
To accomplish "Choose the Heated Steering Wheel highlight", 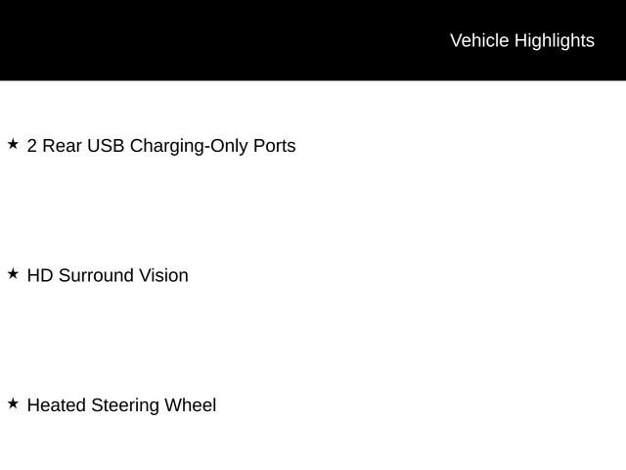I will click(x=121, y=405).
